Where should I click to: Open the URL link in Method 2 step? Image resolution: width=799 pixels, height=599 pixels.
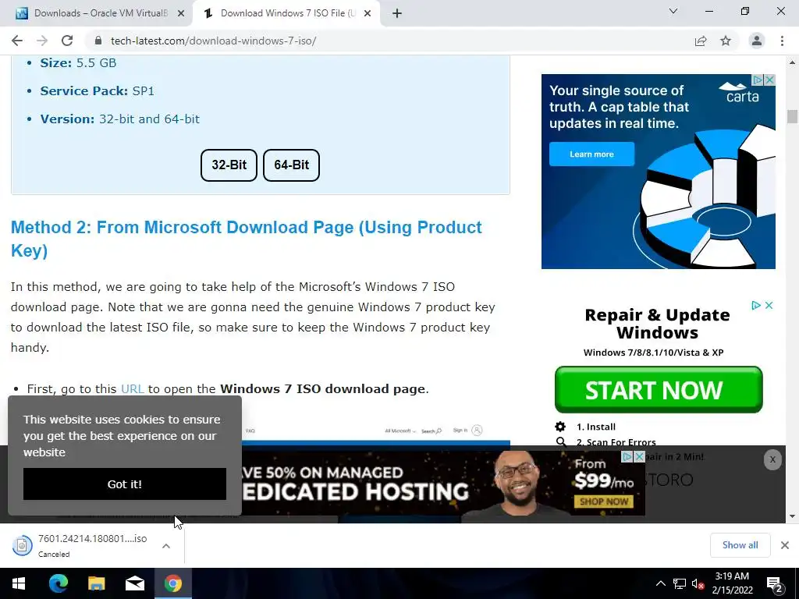(132, 388)
